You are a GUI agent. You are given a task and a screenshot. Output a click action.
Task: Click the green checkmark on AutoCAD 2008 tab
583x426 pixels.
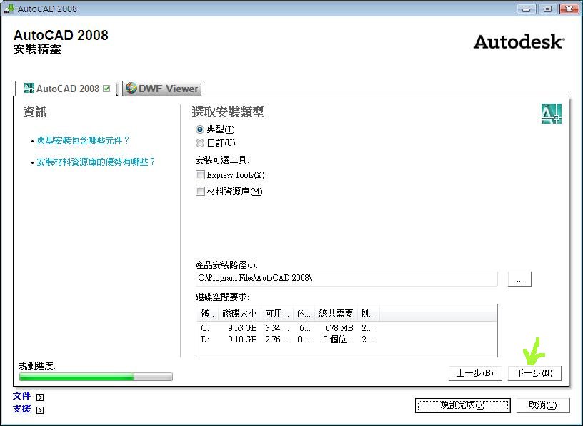[106, 89]
